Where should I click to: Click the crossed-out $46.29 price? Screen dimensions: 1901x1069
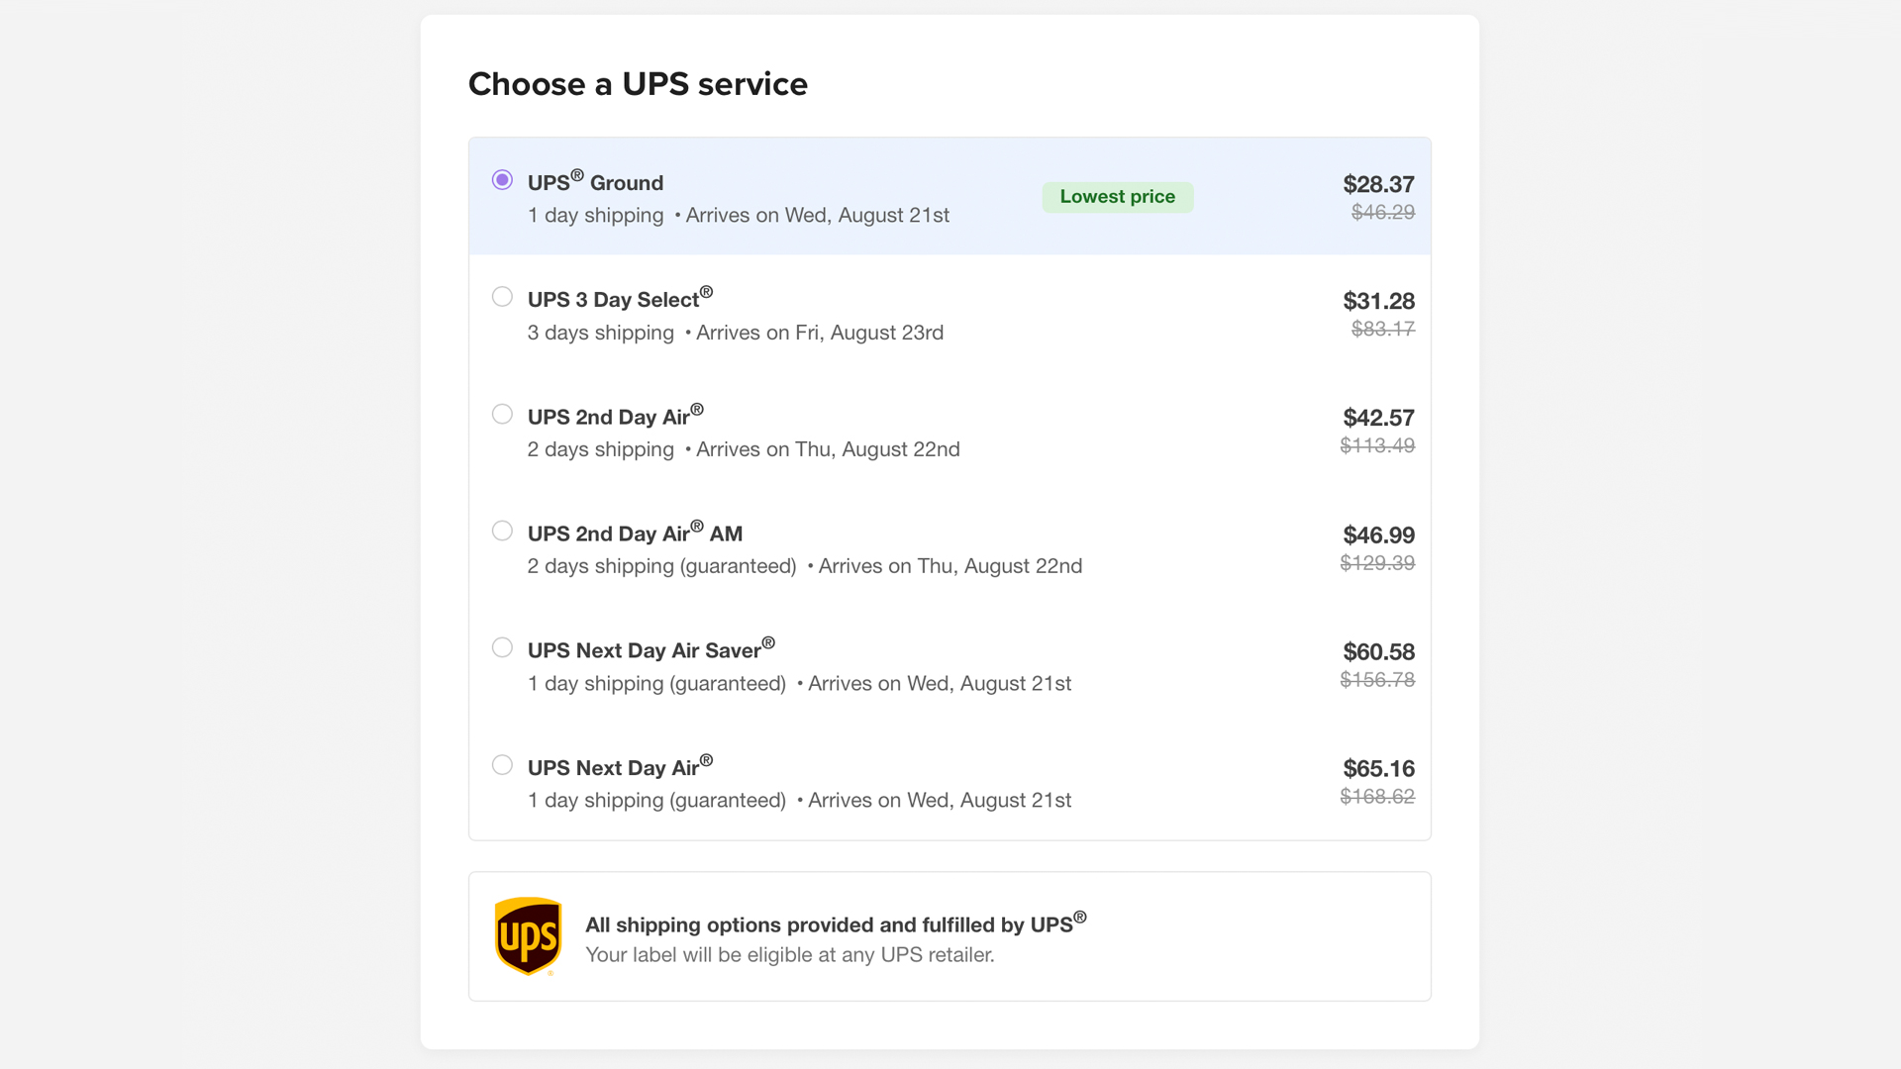click(x=1382, y=211)
